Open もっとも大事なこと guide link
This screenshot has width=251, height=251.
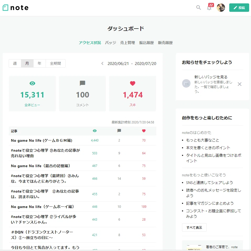click(202, 140)
